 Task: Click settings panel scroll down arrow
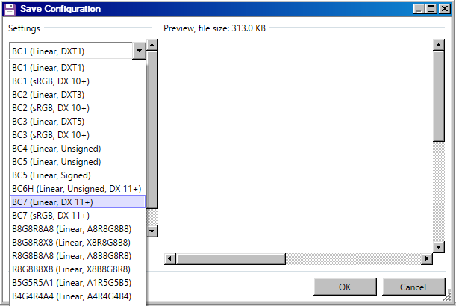[152, 231]
